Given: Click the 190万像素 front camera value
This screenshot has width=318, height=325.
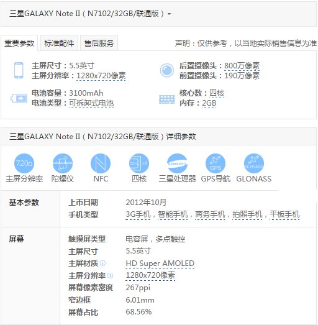Looking at the screenshot, I should point(242,76).
